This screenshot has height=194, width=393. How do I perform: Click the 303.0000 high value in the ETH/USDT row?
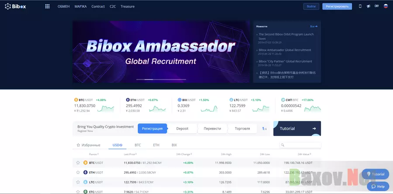pos(225,173)
